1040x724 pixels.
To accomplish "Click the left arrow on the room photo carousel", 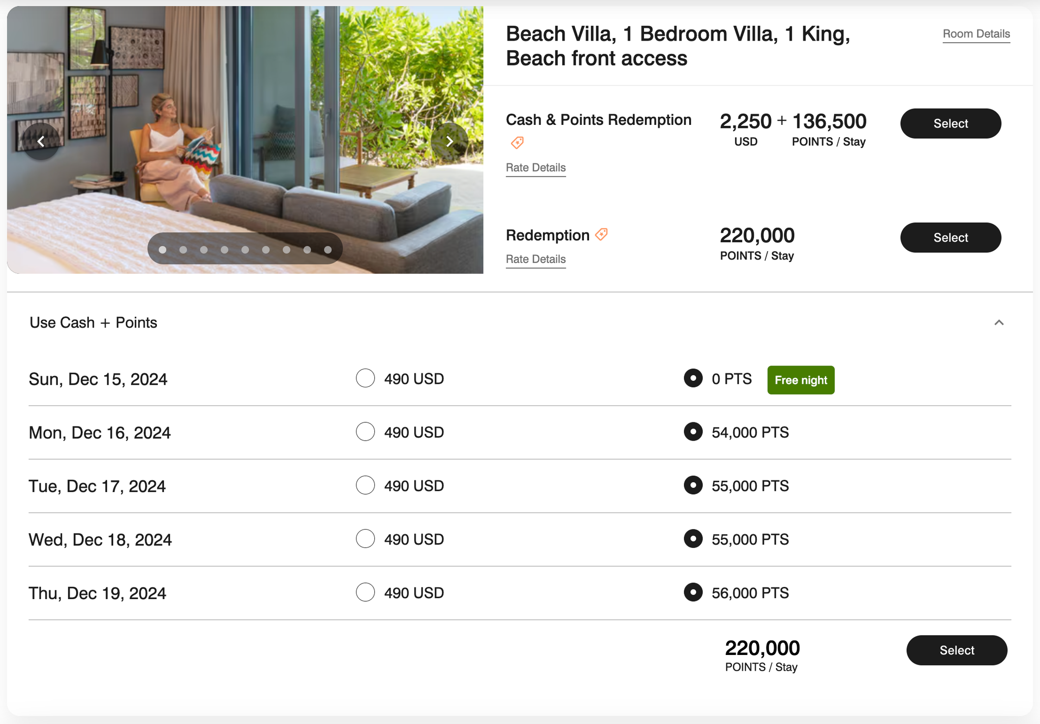I will tap(41, 141).
